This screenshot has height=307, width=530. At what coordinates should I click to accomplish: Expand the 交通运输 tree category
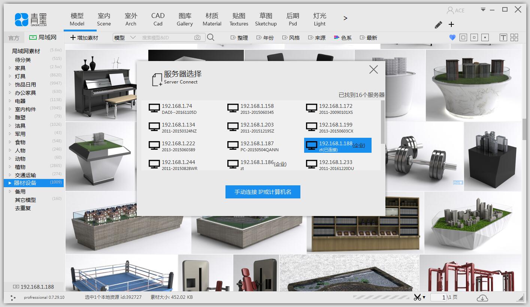coord(10,175)
